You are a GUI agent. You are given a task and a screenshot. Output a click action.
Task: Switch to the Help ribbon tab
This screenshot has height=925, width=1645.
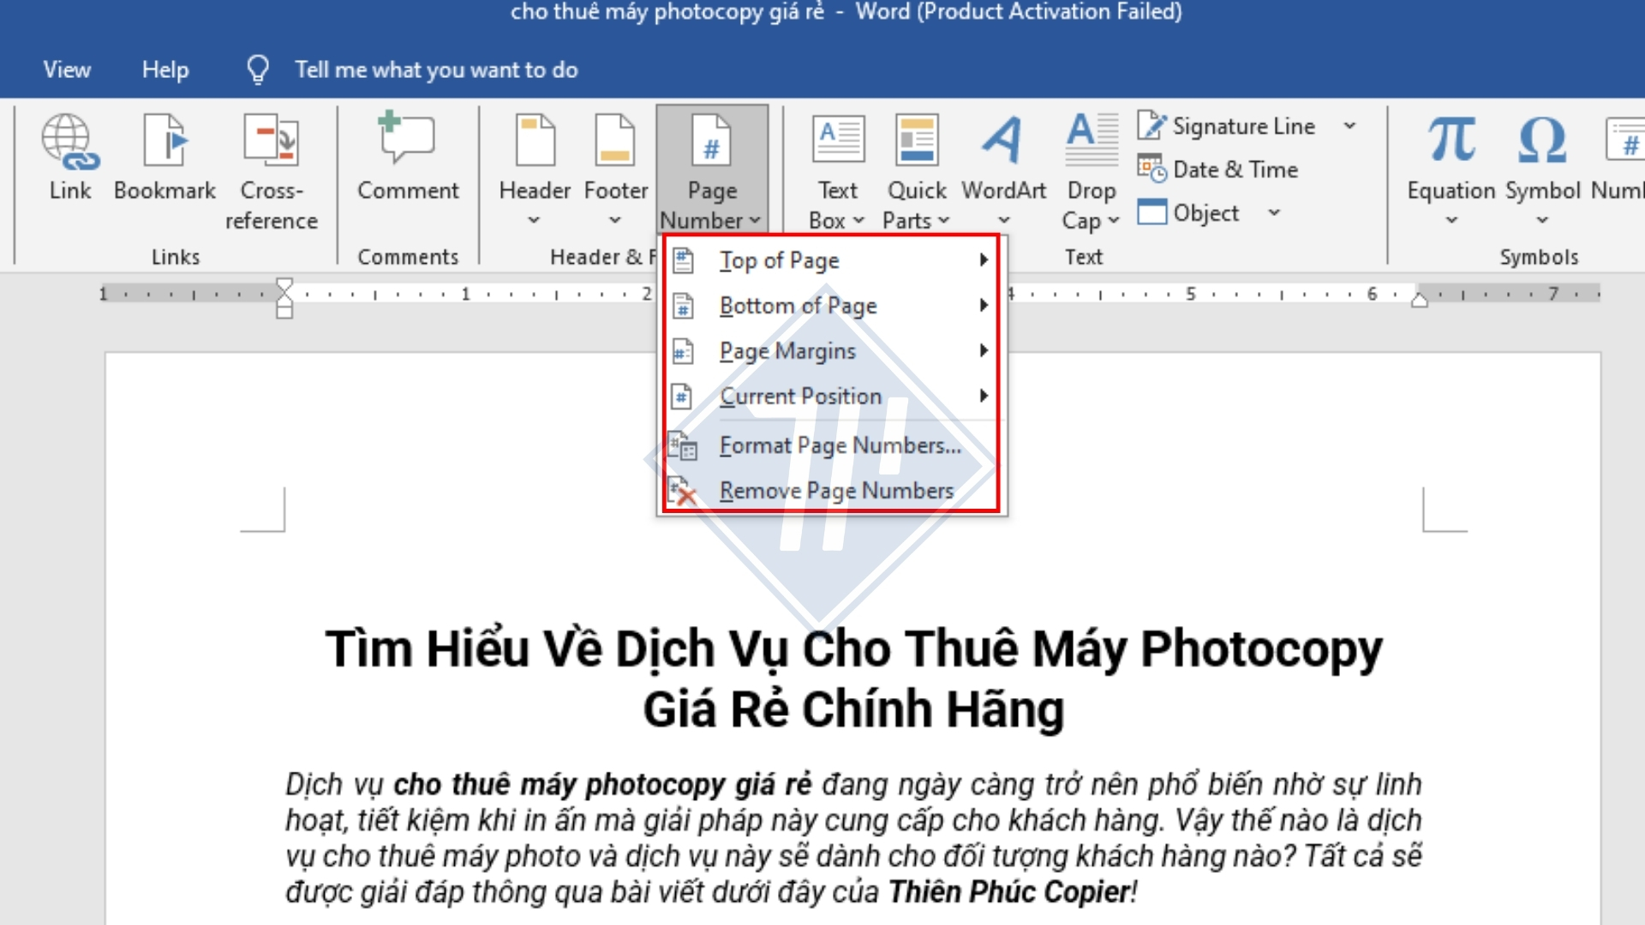165,69
